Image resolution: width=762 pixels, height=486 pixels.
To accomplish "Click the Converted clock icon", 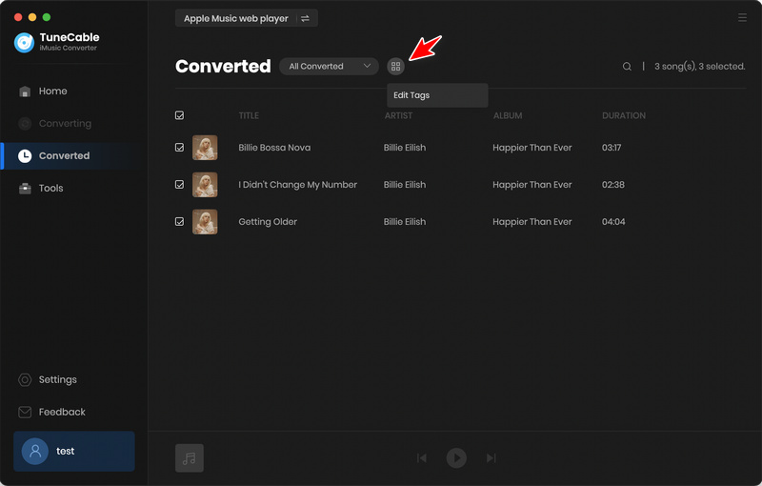I will coord(25,156).
